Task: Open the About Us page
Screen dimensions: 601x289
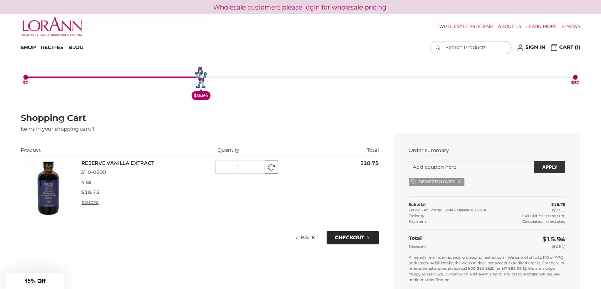Action: [510, 26]
